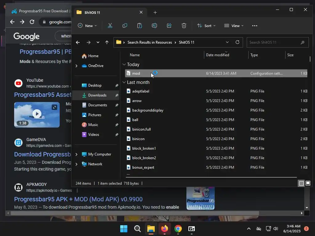Show hidden system tray icons

pos(249,229)
